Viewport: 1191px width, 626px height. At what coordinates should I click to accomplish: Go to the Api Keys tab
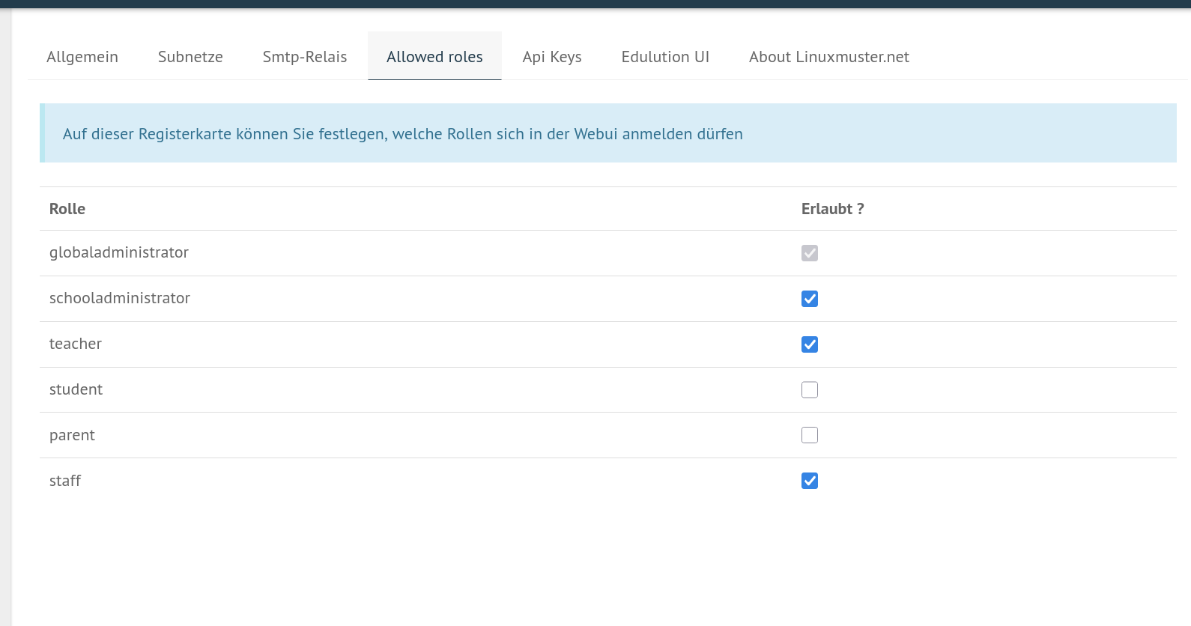[x=552, y=57]
